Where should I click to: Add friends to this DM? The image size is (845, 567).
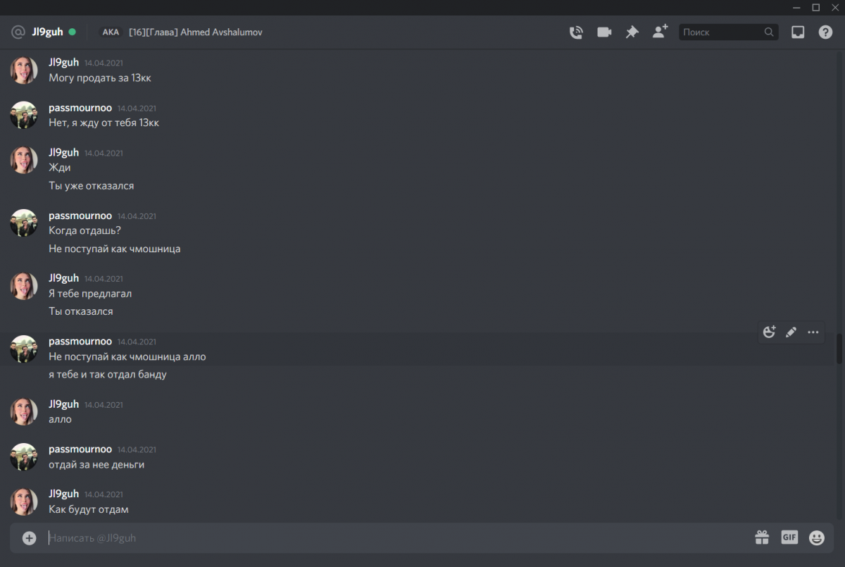tap(660, 32)
